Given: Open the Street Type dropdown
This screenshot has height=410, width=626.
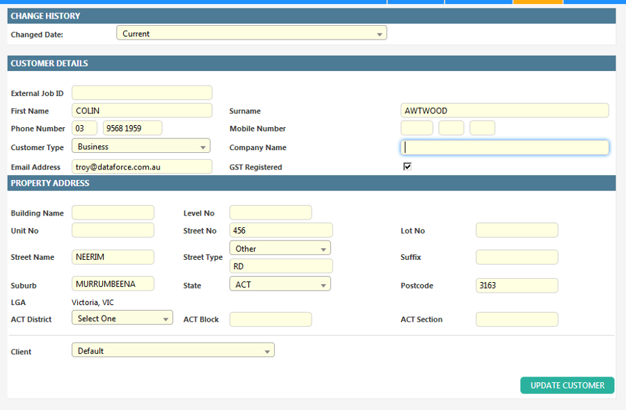Looking at the screenshot, I should coord(280,248).
